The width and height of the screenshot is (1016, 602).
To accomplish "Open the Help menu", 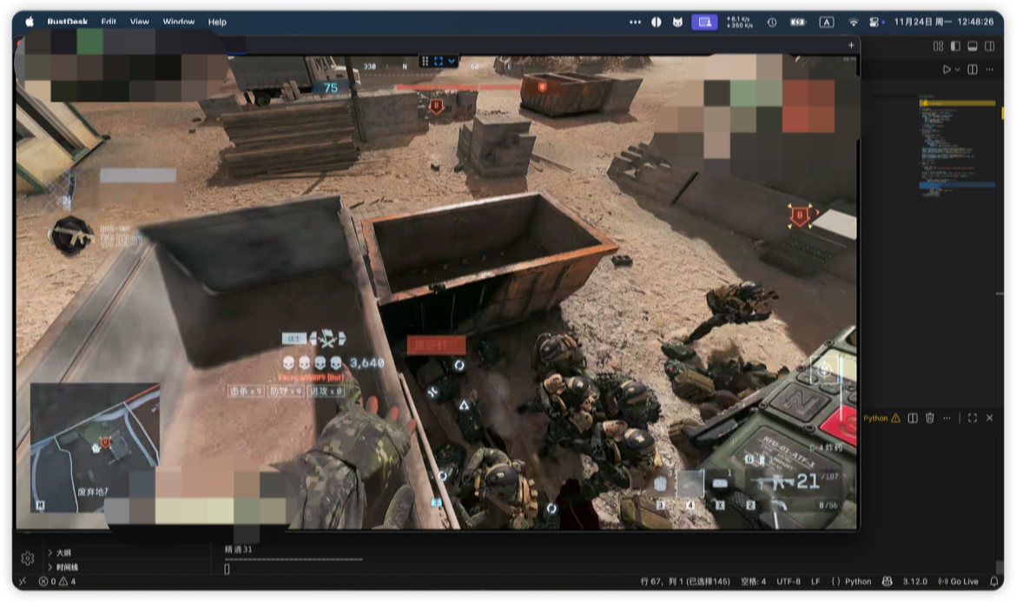I will (x=217, y=22).
